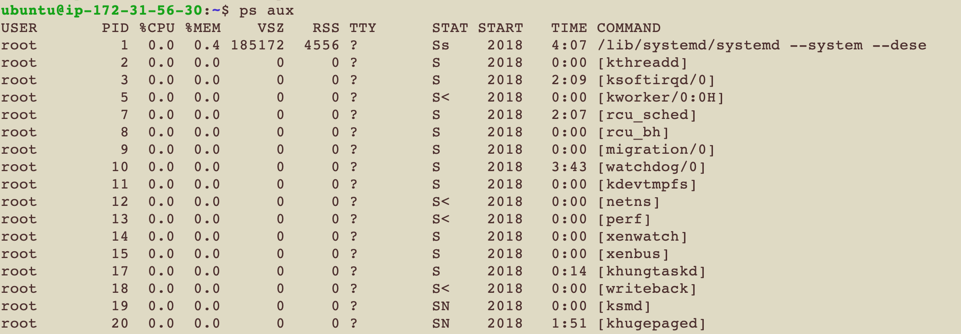The image size is (961, 334).
Task: Click the [writeback] process name
Action: [x=647, y=289]
